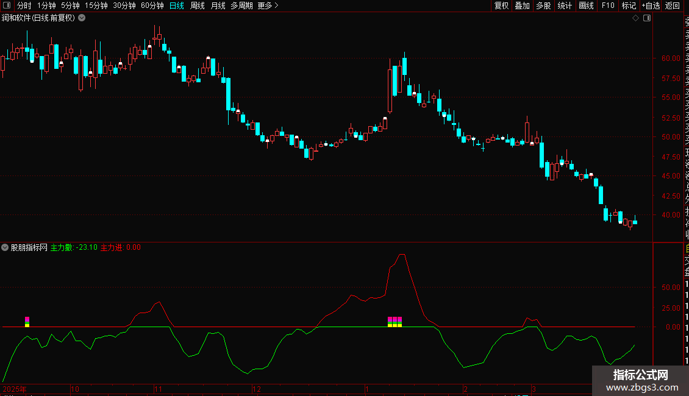Expand dropdown beside 润和软件 title
The height and width of the screenshot is (396, 689).
82,18
